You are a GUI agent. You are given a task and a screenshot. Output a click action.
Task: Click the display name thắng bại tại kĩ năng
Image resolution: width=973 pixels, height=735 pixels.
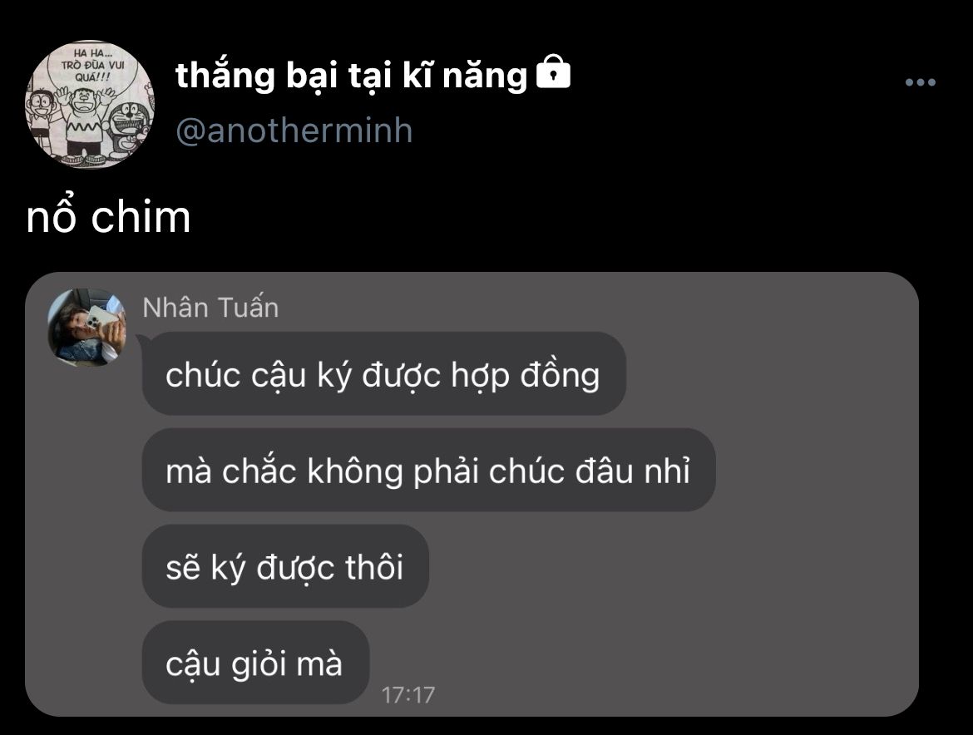(351, 76)
